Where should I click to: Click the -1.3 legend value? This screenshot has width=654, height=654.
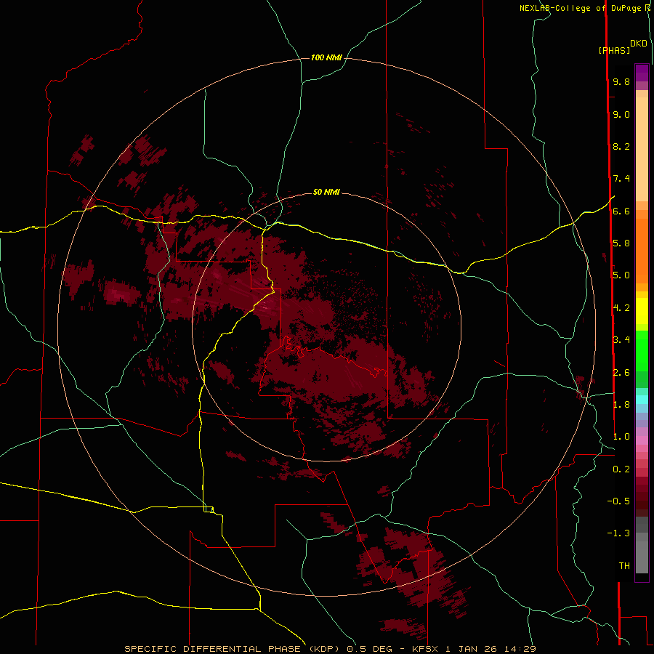618,533
